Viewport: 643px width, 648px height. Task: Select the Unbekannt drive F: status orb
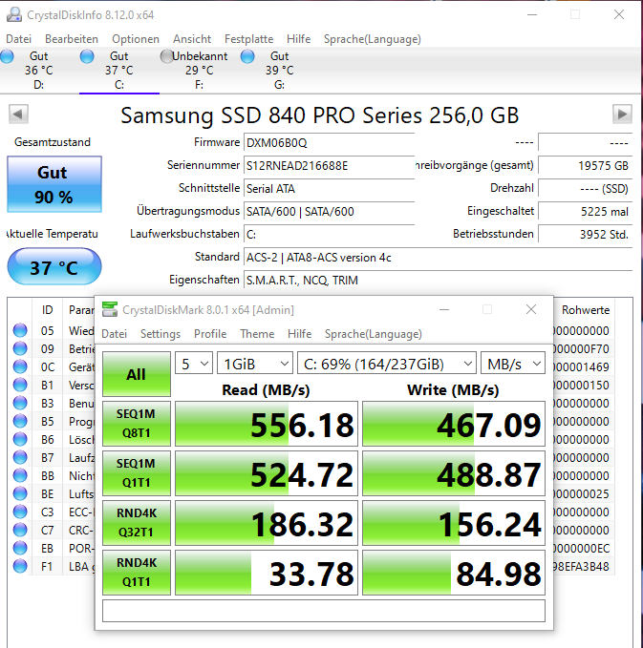pos(167,56)
